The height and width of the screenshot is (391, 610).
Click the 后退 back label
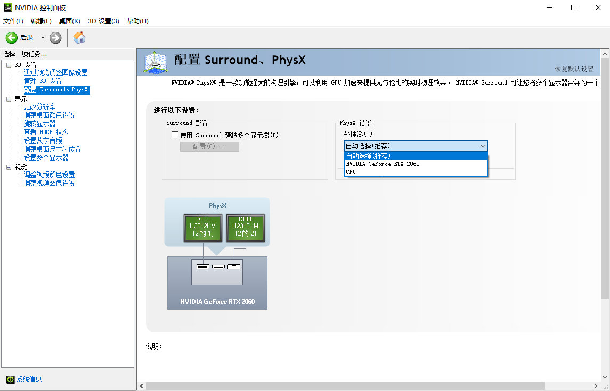27,38
